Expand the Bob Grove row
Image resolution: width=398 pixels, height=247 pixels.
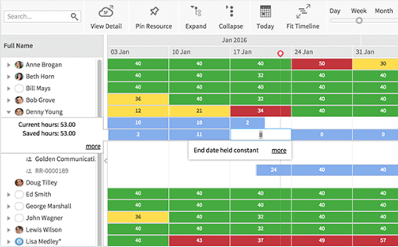[x=9, y=100]
